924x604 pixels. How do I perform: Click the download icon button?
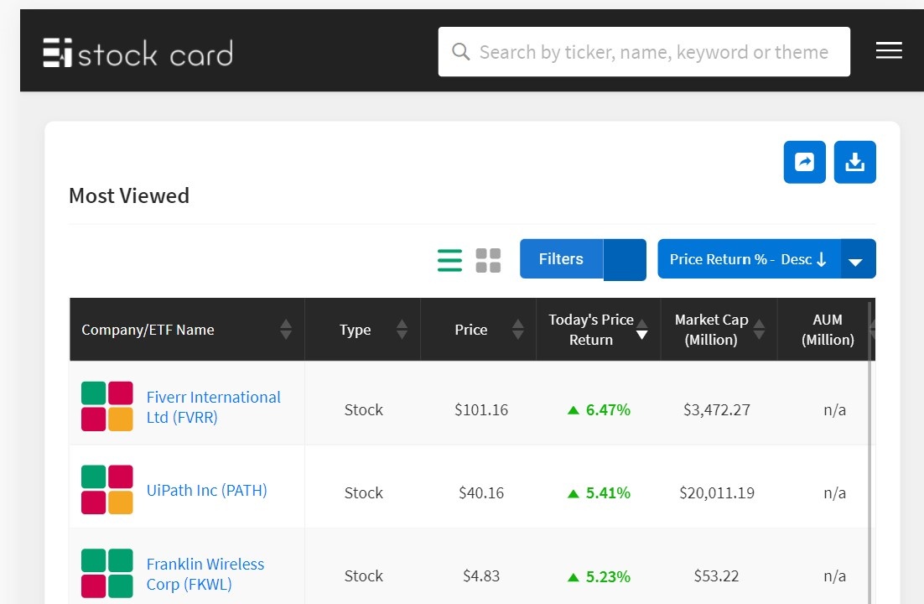coord(854,162)
